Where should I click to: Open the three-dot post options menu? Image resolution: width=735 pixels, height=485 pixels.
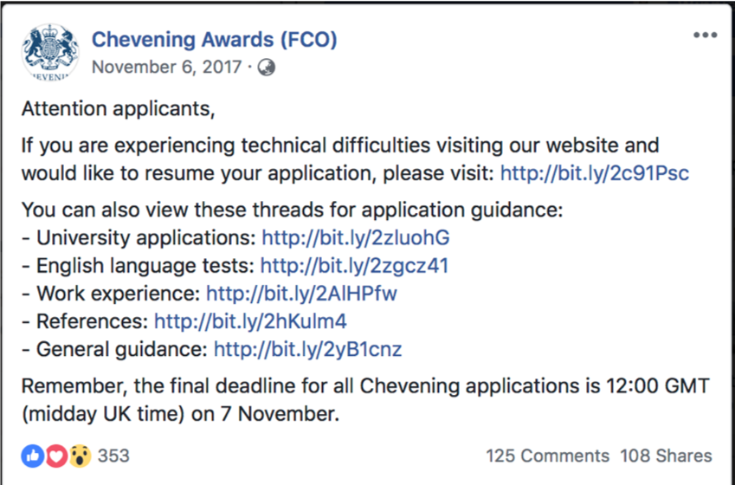(x=706, y=36)
